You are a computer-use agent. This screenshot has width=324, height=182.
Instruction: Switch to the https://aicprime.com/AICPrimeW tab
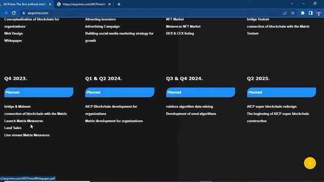[84, 4]
